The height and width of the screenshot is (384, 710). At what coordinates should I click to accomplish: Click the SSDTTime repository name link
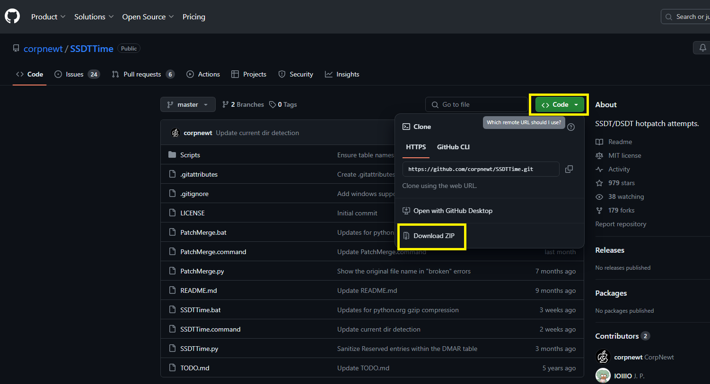pos(92,49)
